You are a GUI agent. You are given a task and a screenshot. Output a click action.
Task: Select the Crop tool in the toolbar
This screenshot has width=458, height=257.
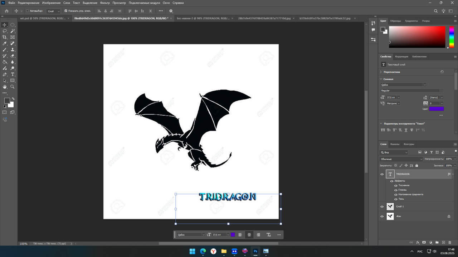5,37
